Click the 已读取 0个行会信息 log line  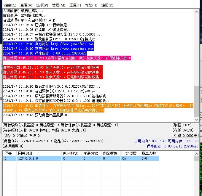pos(37,25)
